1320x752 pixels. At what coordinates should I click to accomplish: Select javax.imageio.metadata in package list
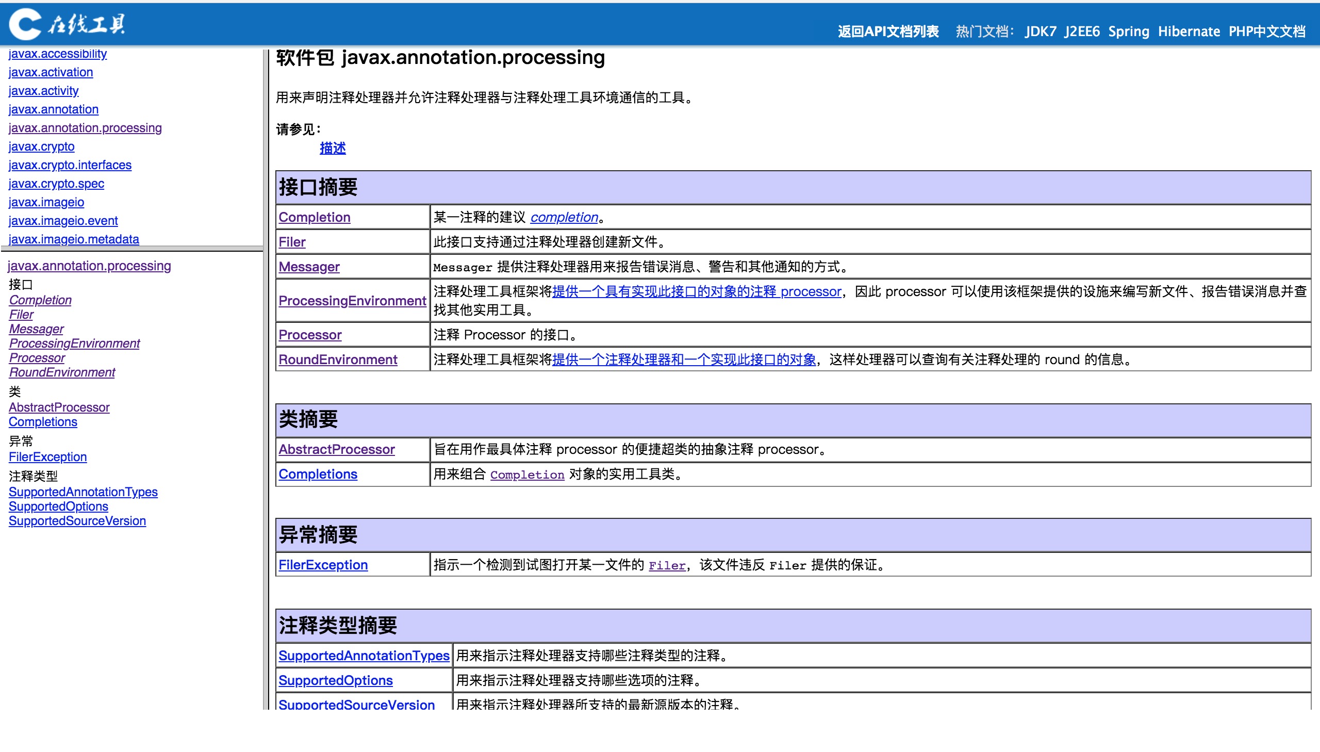[74, 239]
